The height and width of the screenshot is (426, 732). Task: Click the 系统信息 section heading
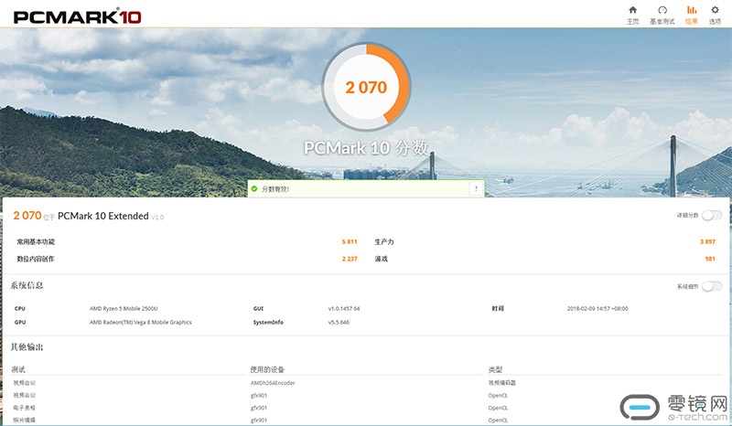point(27,285)
